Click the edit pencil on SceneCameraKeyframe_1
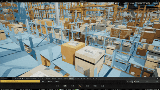Image resolution: width=160 pixels, height=90 pixels. click(x=37, y=81)
